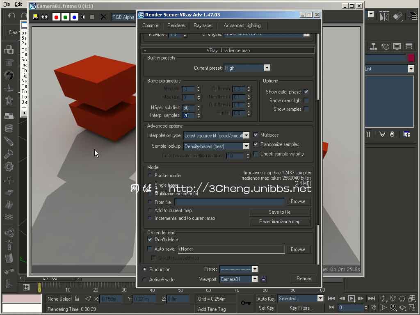The image size is (420, 315).
Task: Save the rendered bitmap from the frame window
Action: [35, 17]
